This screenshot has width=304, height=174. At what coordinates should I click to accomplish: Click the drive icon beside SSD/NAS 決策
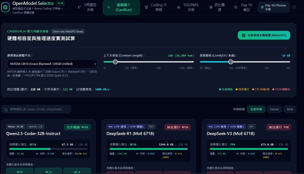179,7
